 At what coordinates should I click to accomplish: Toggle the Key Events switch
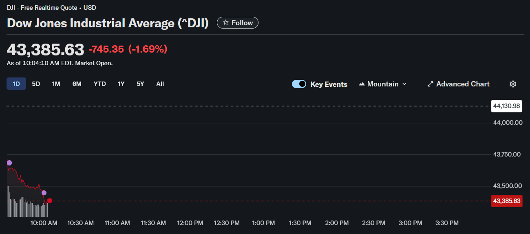point(299,84)
